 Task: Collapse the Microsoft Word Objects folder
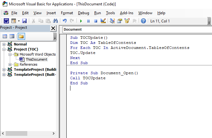click(x=10, y=54)
